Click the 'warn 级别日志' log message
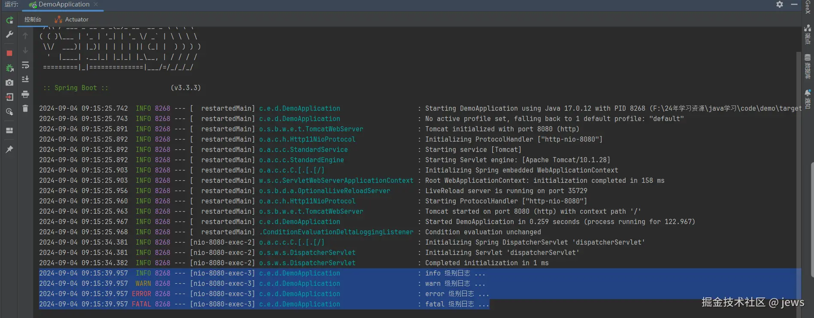814x318 pixels. (455, 284)
